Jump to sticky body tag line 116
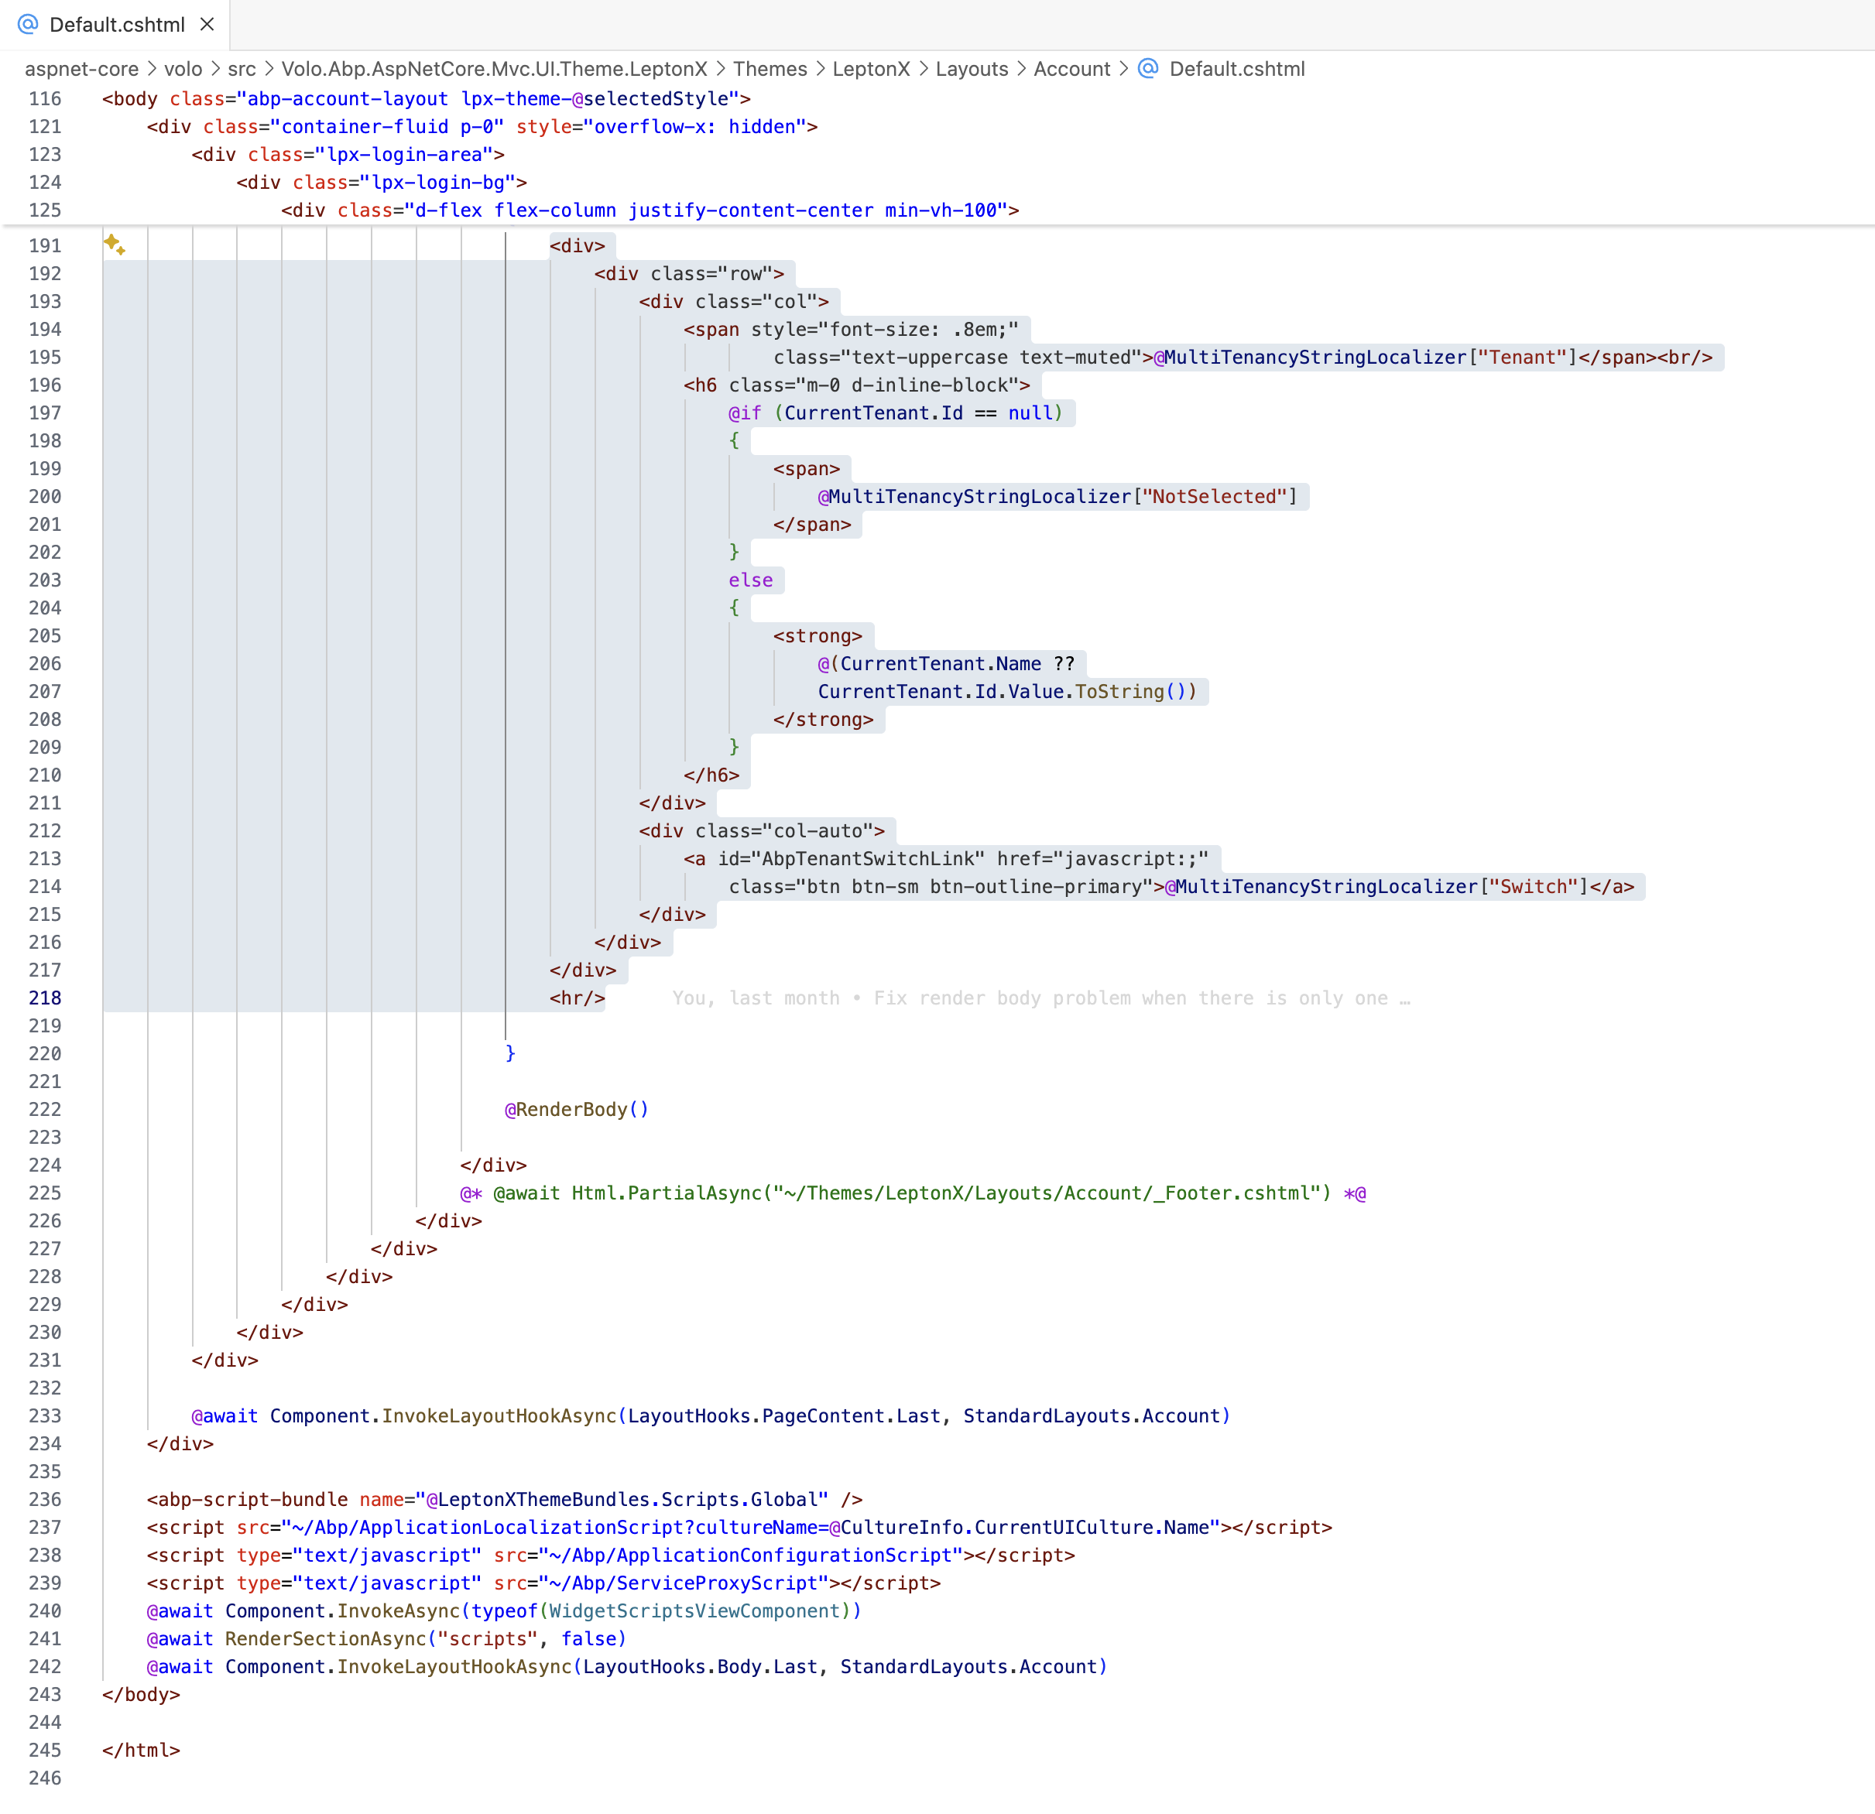This screenshot has height=1814, width=1875. (426, 98)
